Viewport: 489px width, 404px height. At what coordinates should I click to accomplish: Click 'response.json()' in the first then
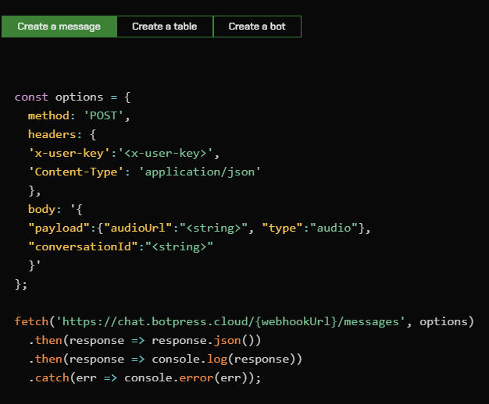[205, 340]
